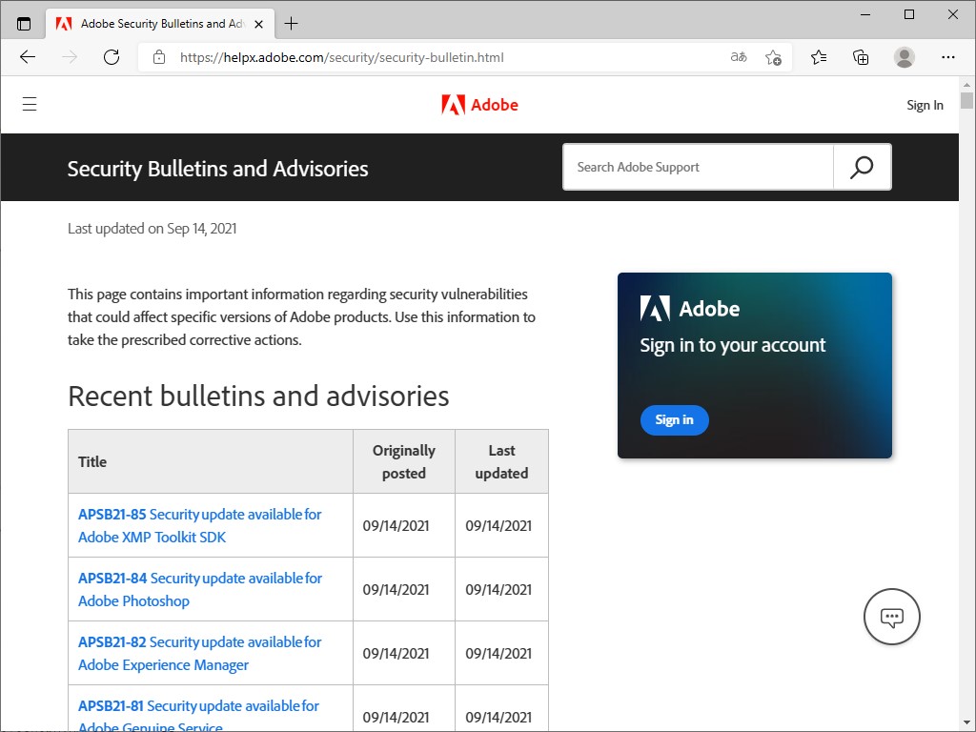
Task: Click the search magnifier icon
Action: click(861, 167)
